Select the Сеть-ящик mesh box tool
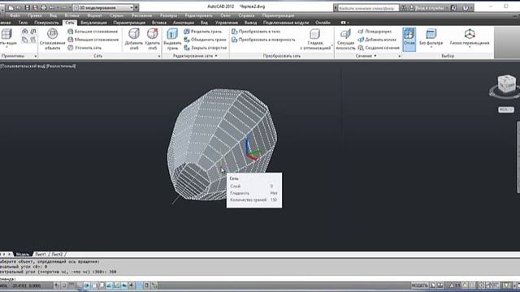 [x=7, y=37]
